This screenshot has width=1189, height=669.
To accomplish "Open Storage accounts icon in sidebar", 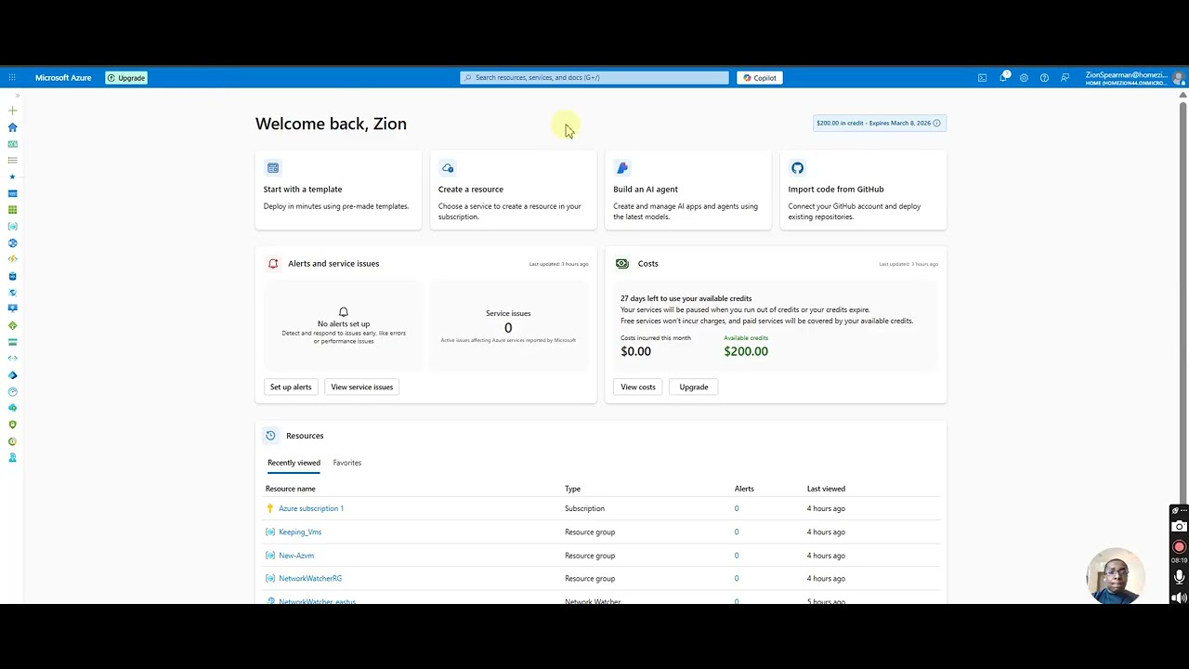I will (x=12, y=342).
